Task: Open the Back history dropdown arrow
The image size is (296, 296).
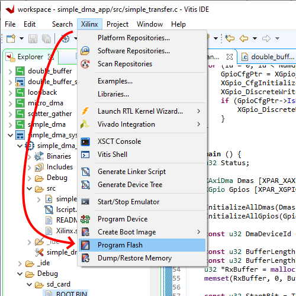Action: tap(255, 38)
